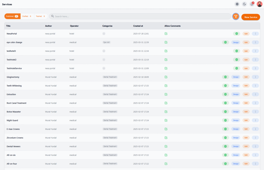The height and width of the screenshot is (170, 264).
Task: Switch to the Drafted tab
Action: (27, 16)
